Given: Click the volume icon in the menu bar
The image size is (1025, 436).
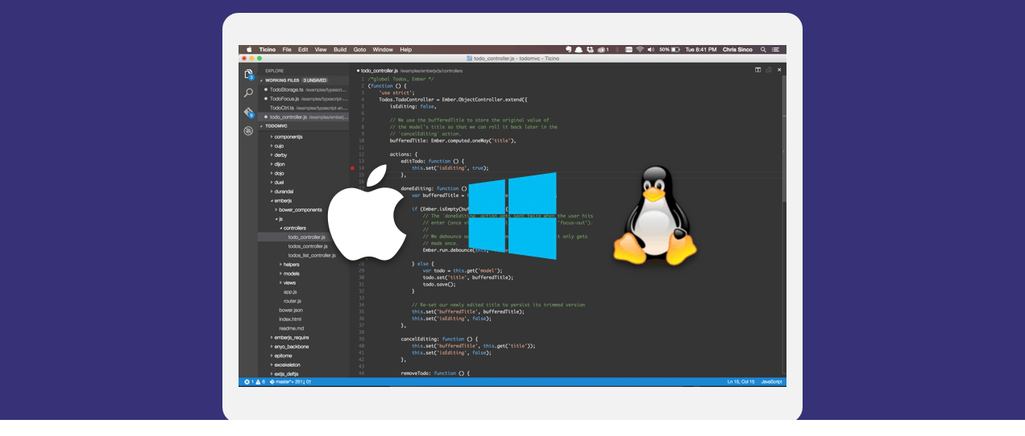Looking at the screenshot, I should pos(652,49).
